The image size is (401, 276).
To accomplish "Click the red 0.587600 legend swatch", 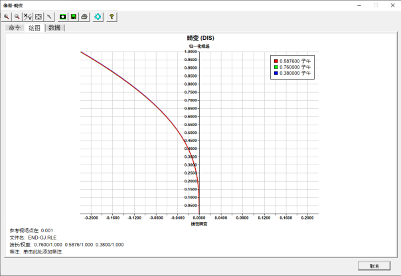I will click(x=276, y=61).
